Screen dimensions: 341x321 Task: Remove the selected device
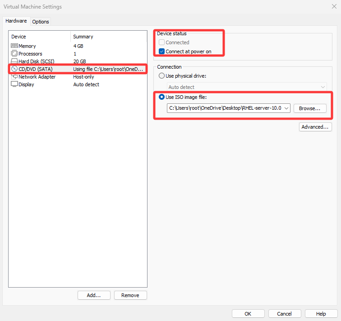(130, 295)
